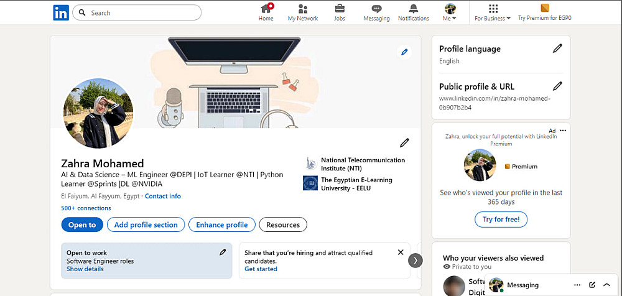Edit the Open to work card pencil
Image resolution: width=622 pixels, height=296 pixels.
(223, 252)
